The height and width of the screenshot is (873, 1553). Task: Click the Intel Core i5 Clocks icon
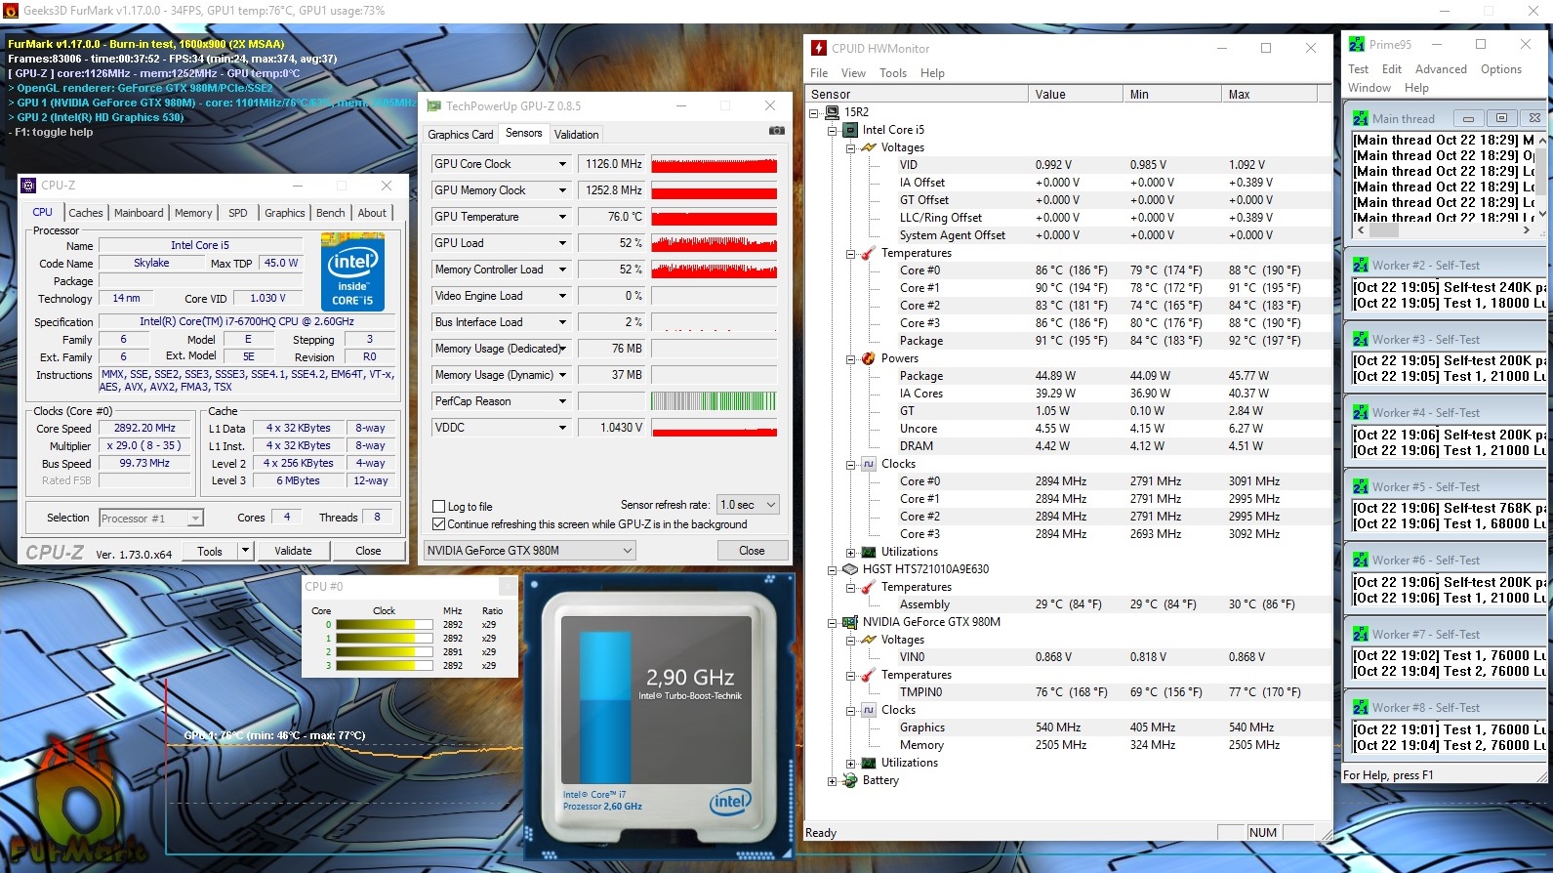click(x=868, y=464)
